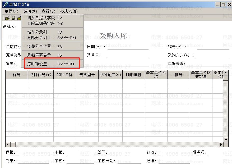Select the 基本单位应收数量 column header
This screenshot has height=168, width=232.
[x=201, y=75]
